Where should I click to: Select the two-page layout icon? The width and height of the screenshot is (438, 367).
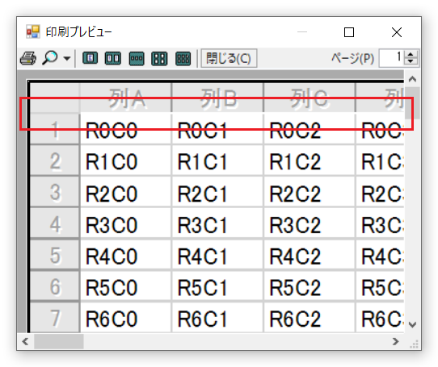(x=113, y=58)
